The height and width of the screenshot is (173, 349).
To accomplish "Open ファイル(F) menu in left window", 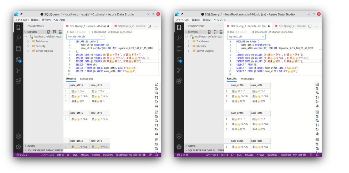I will point(22,20).
